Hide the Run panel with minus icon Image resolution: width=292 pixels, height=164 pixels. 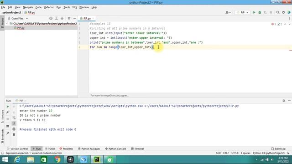pos(289,101)
